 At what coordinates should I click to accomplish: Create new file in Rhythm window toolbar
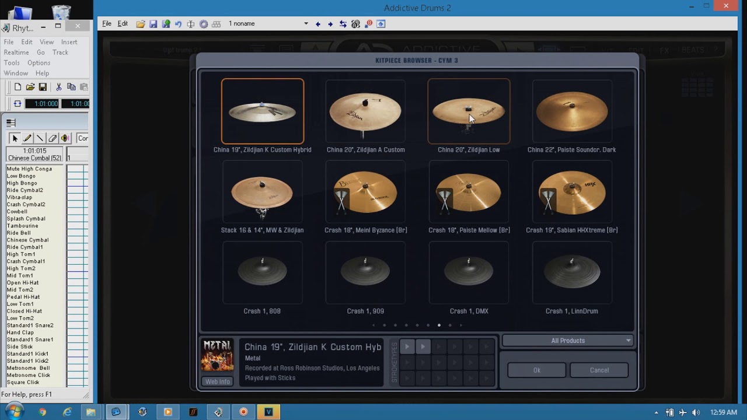tap(18, 87)
